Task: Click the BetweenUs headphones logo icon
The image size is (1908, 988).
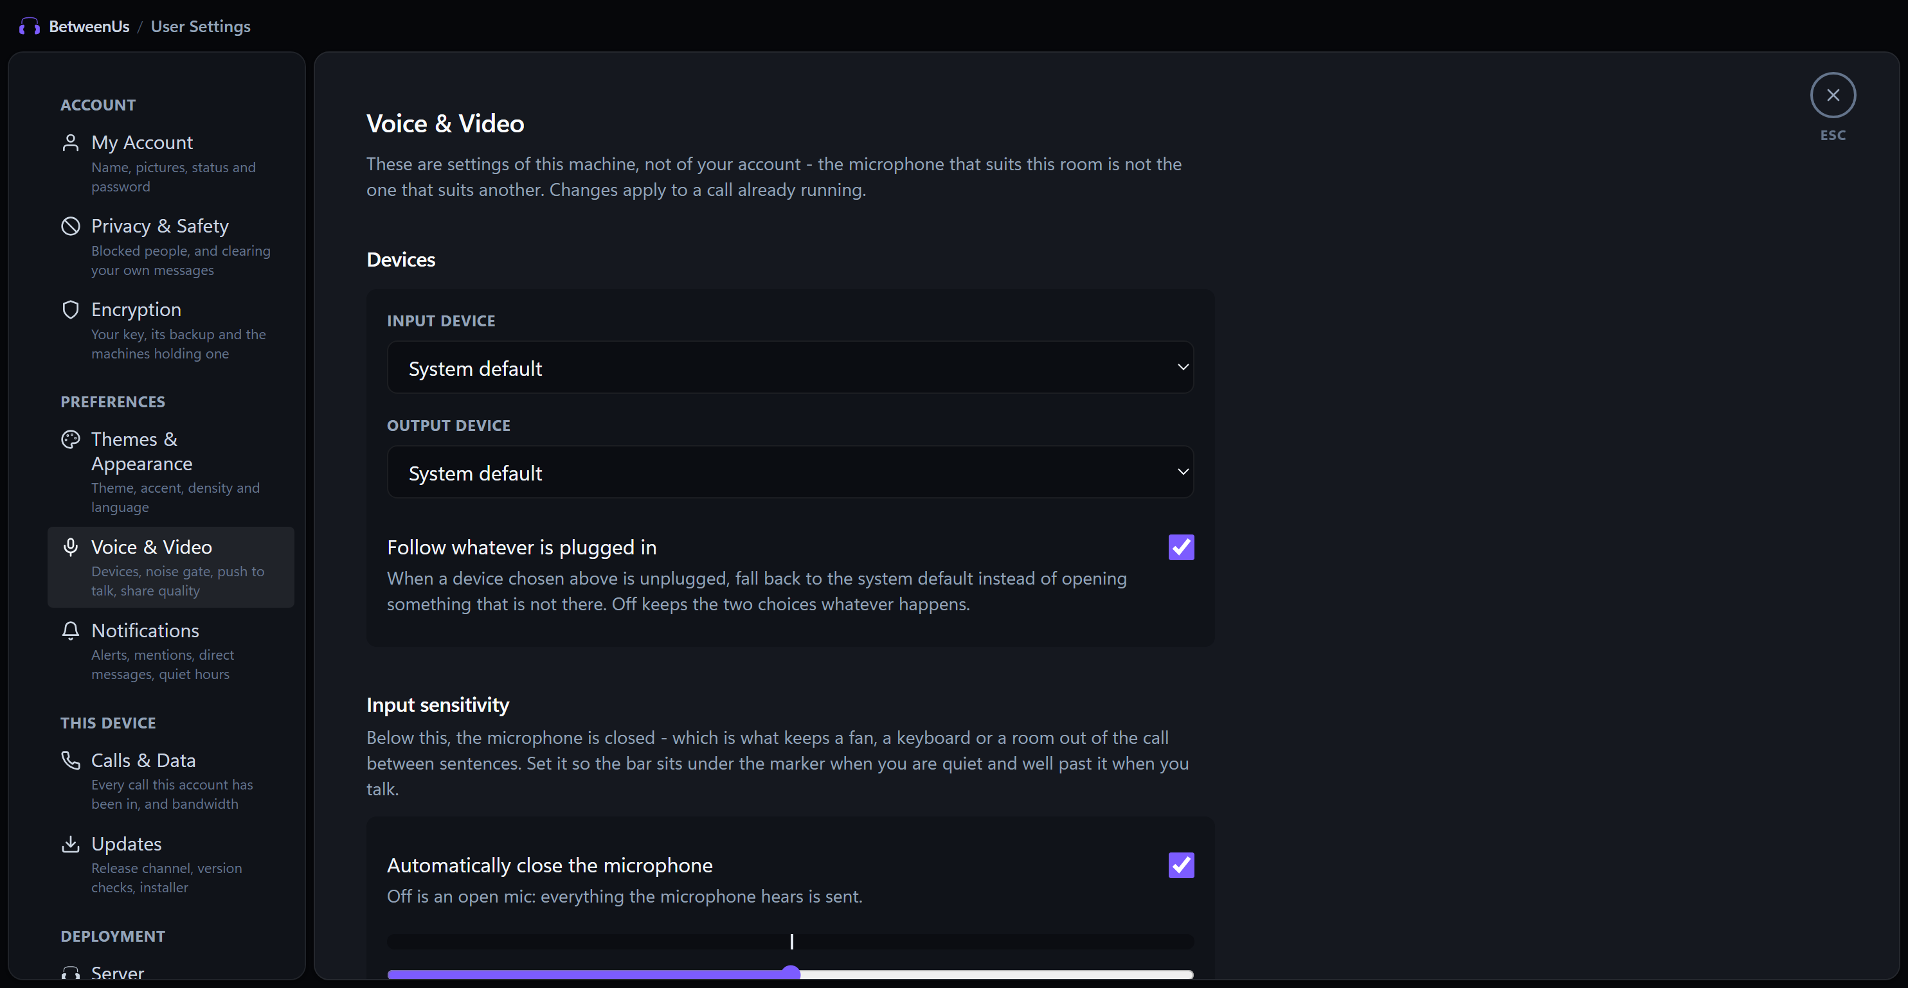Action: 30,26
